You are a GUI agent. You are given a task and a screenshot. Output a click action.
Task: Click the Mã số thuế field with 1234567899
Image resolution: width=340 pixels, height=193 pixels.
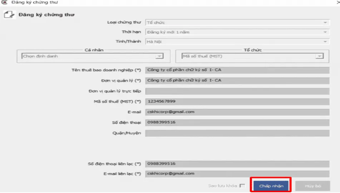[x=237, y=101]
